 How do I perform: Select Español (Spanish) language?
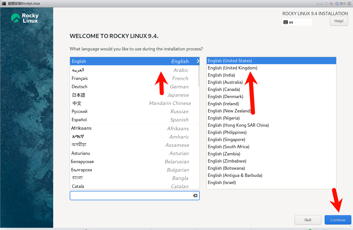point(134,120)
